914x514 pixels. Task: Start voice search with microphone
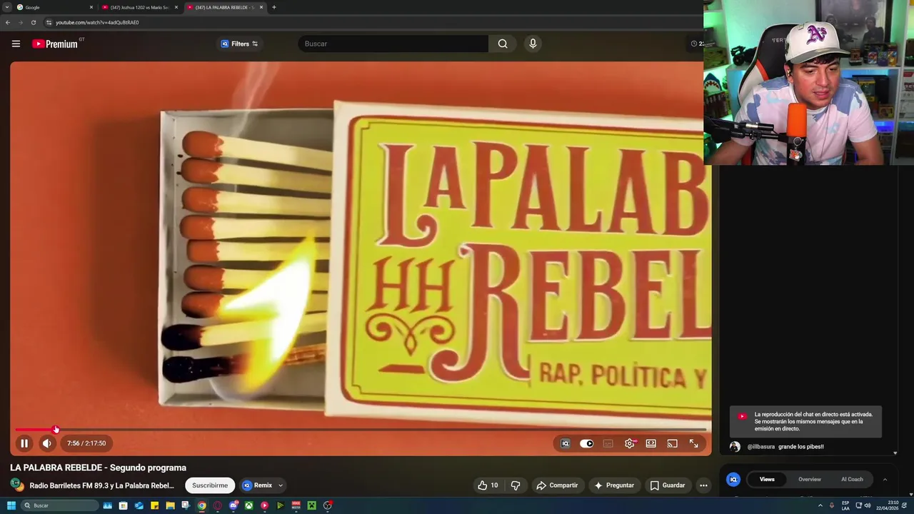pos(533,44)
